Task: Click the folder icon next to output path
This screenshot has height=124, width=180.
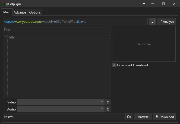Action: click(129, 117)
